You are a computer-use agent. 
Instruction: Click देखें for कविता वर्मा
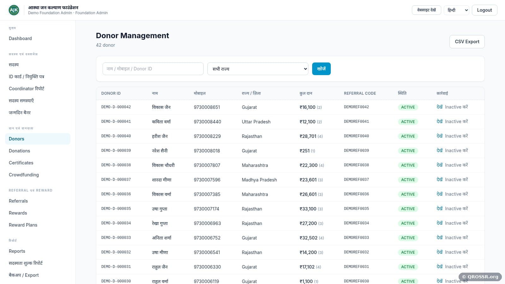[440, 121]
